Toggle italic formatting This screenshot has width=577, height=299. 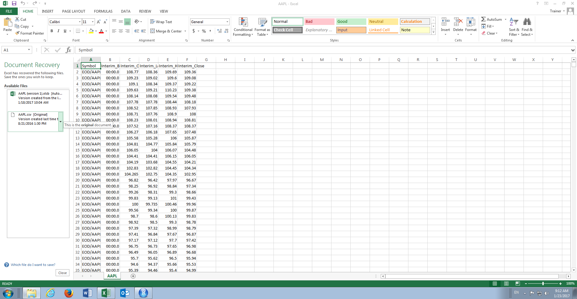(58, 31)
